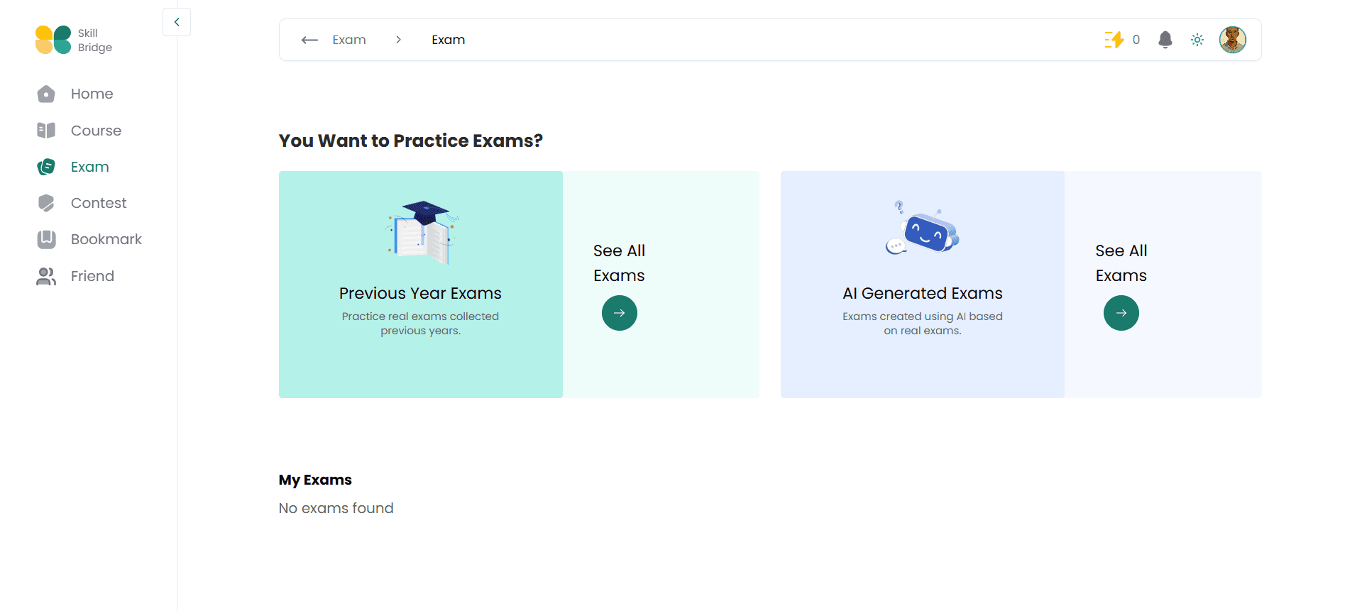Click the Contest shield icon
This screenshot has width=1362, height=611.
pyautogui.click(x=46, y=203)
